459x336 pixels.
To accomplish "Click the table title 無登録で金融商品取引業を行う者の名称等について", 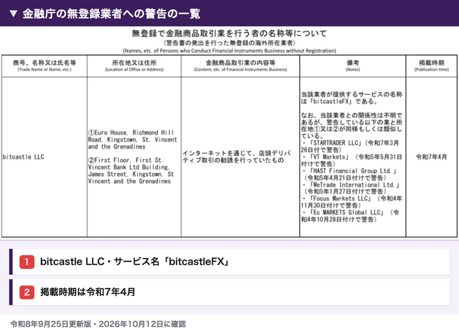I will click(x=229, y=33).
